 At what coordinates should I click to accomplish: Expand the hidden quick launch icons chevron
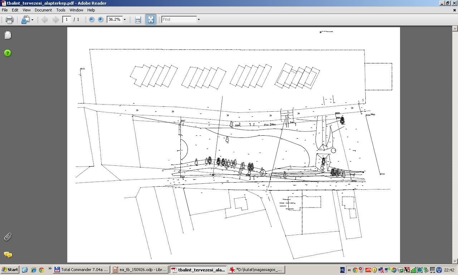click(x=49, y=269)
